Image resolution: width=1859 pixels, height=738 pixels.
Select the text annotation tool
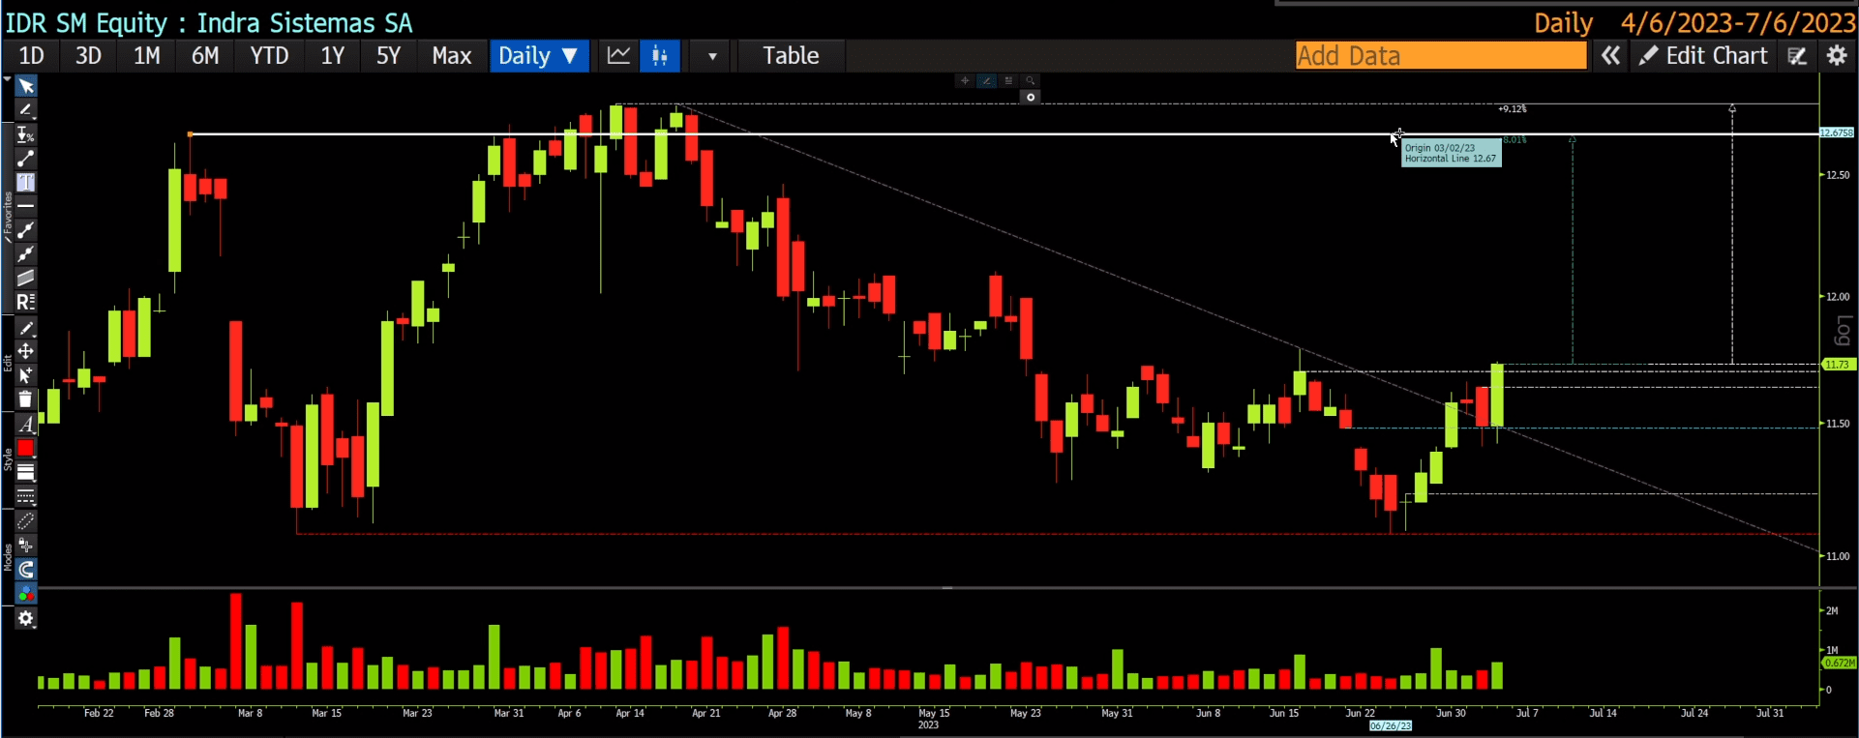coord(26,182)
